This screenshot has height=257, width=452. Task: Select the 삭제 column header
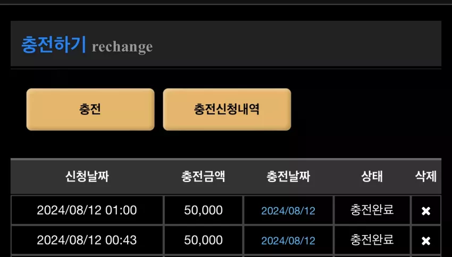(426, 176)
